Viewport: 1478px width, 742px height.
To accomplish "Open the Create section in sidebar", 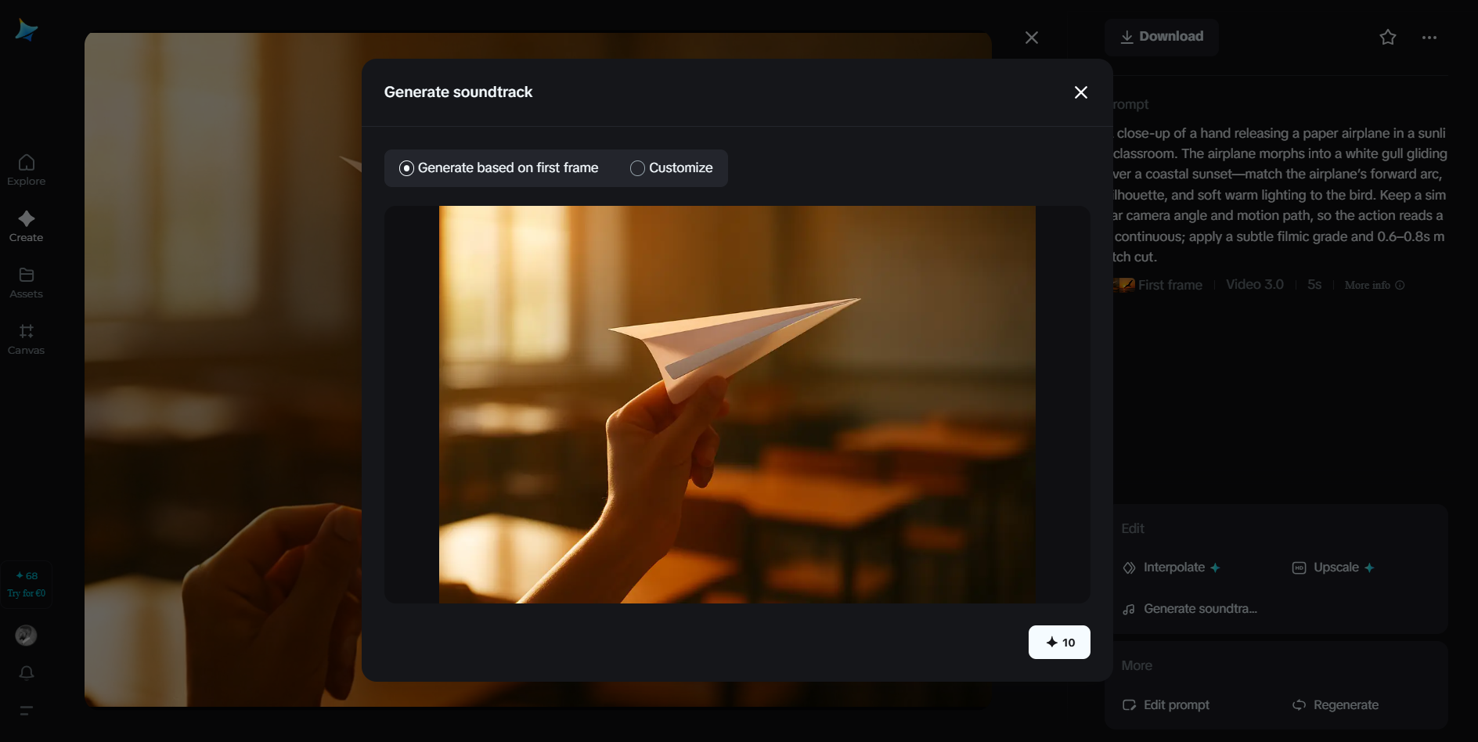I will point(27,226).
